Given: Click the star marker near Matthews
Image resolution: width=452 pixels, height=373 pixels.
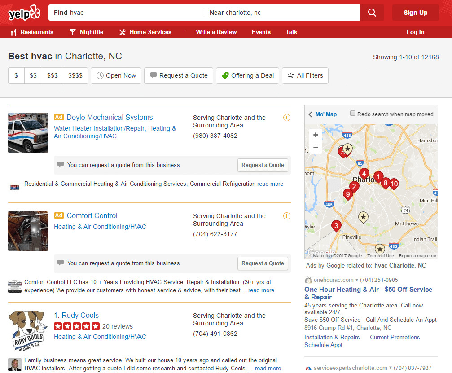Looking at the screenshot, I should coord(363,217).
